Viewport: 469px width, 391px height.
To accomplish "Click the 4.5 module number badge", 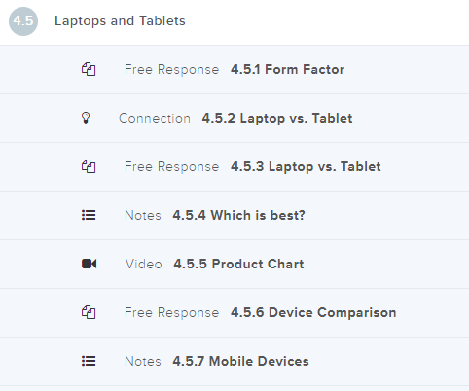I will (x=23, y=21).
